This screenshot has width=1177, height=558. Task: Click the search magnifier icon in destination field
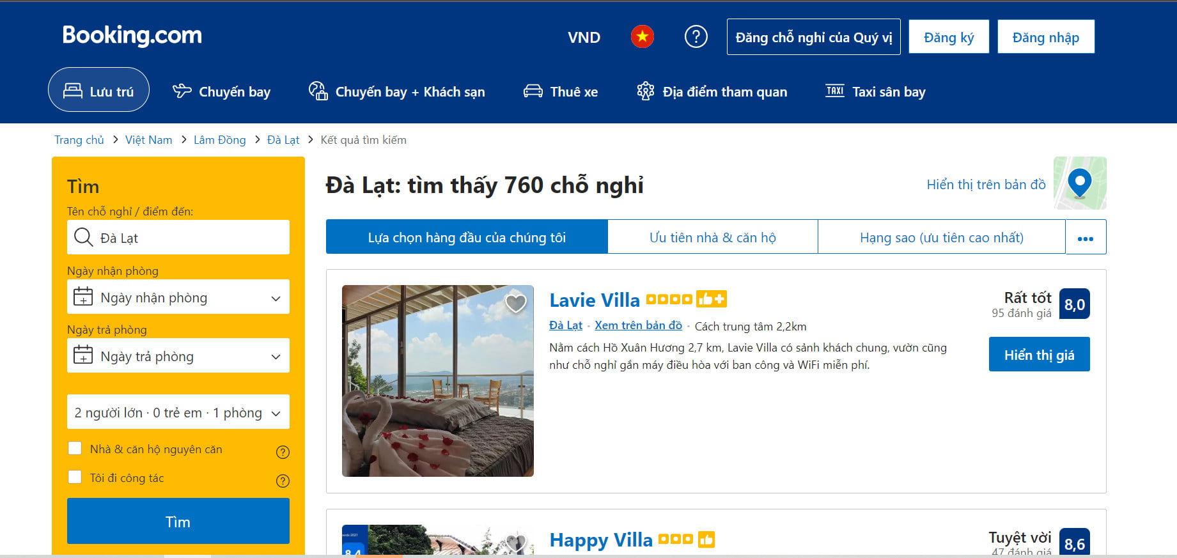click(x=83, y=237)
